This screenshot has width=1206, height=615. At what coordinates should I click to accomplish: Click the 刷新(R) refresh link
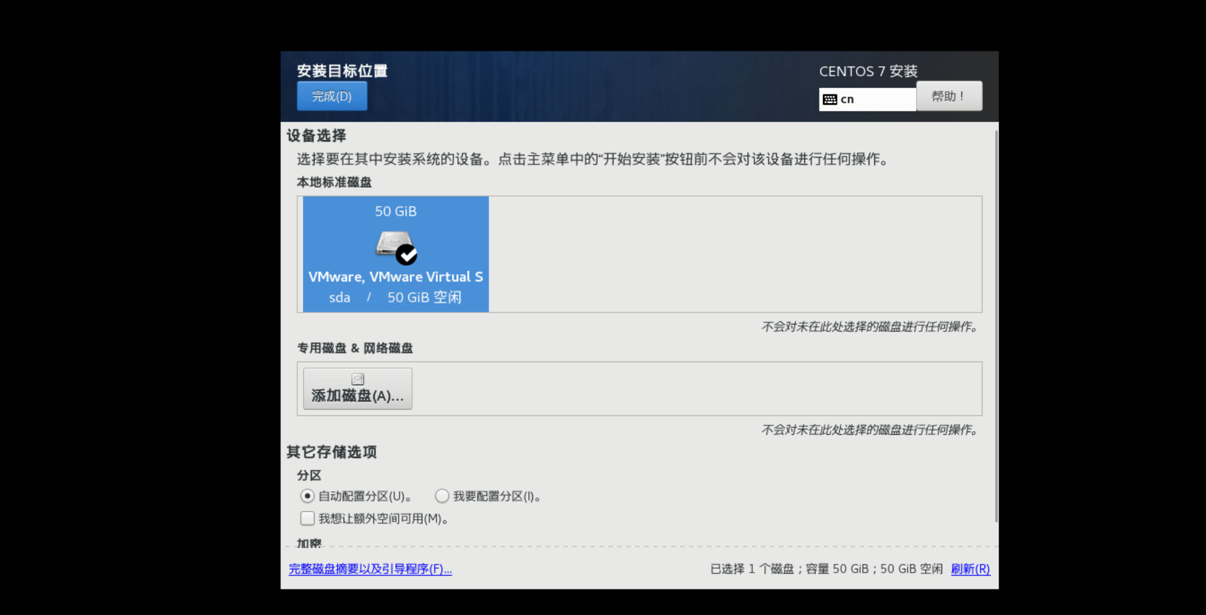(971, 569)
